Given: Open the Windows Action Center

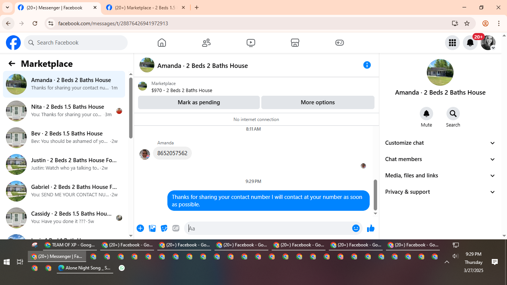Looking at the screenshot, I should [495, 262].
